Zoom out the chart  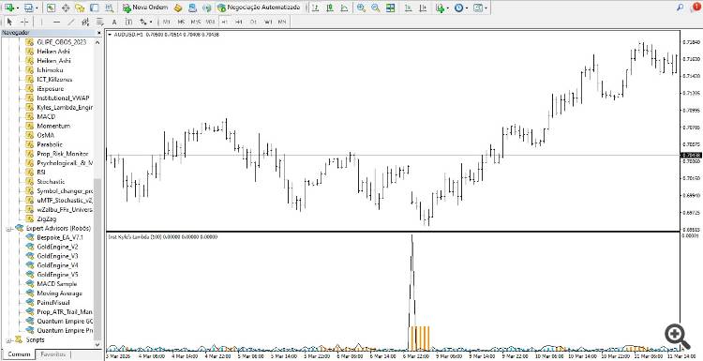pos(375,8)
